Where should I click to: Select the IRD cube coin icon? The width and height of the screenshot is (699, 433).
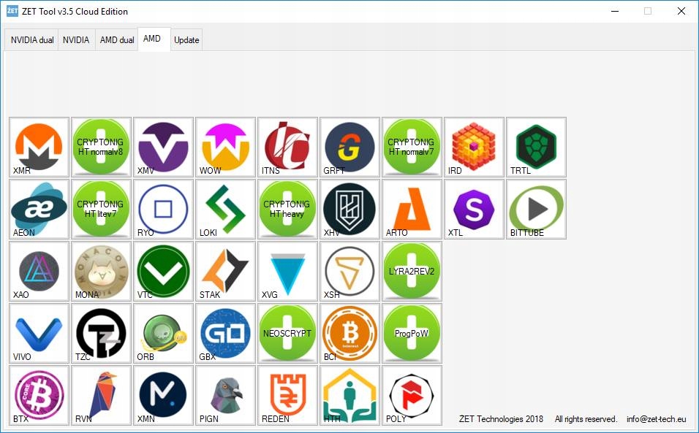(474, 147)
